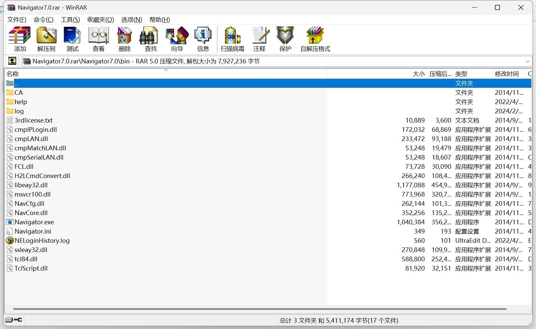Click size value 560 for NELoginHistory.log
536x329 pixels.
tap(419, 240)
